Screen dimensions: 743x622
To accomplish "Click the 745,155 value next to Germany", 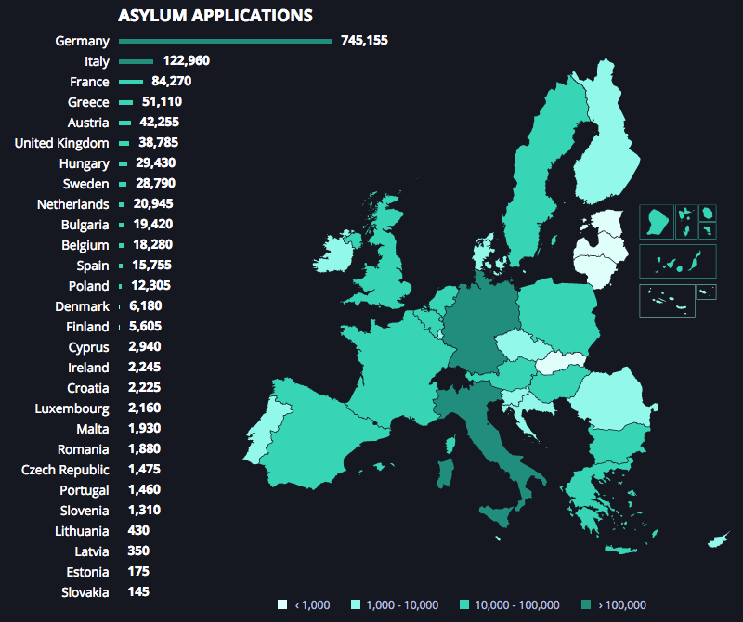I will (x=364, y=41).
